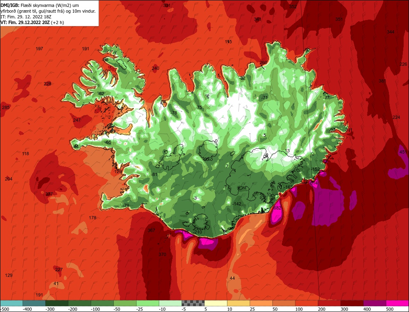Click the map value "367" off the south coast
Image resolution: width=409 pixels, height=312 pixels.
click(x=151, y=230)
